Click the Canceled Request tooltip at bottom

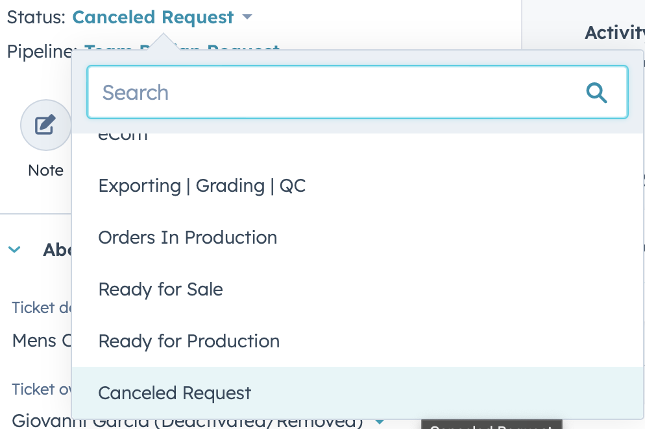coord(490,426)
